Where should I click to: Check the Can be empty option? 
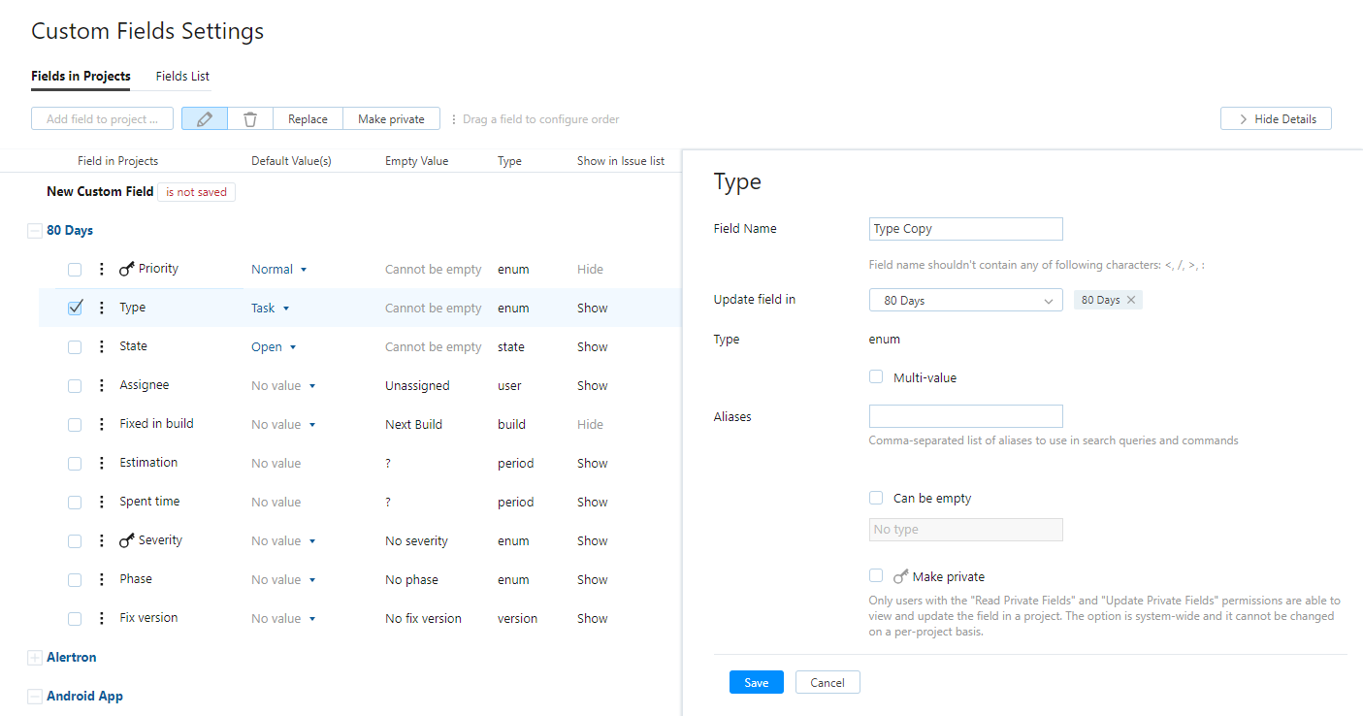point(876,498)
